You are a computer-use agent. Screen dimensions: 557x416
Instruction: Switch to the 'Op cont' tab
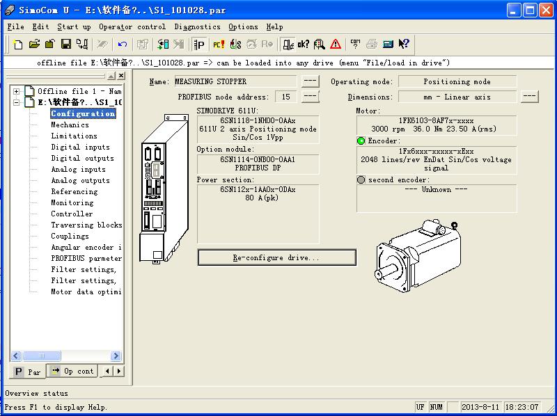point(72,371)
